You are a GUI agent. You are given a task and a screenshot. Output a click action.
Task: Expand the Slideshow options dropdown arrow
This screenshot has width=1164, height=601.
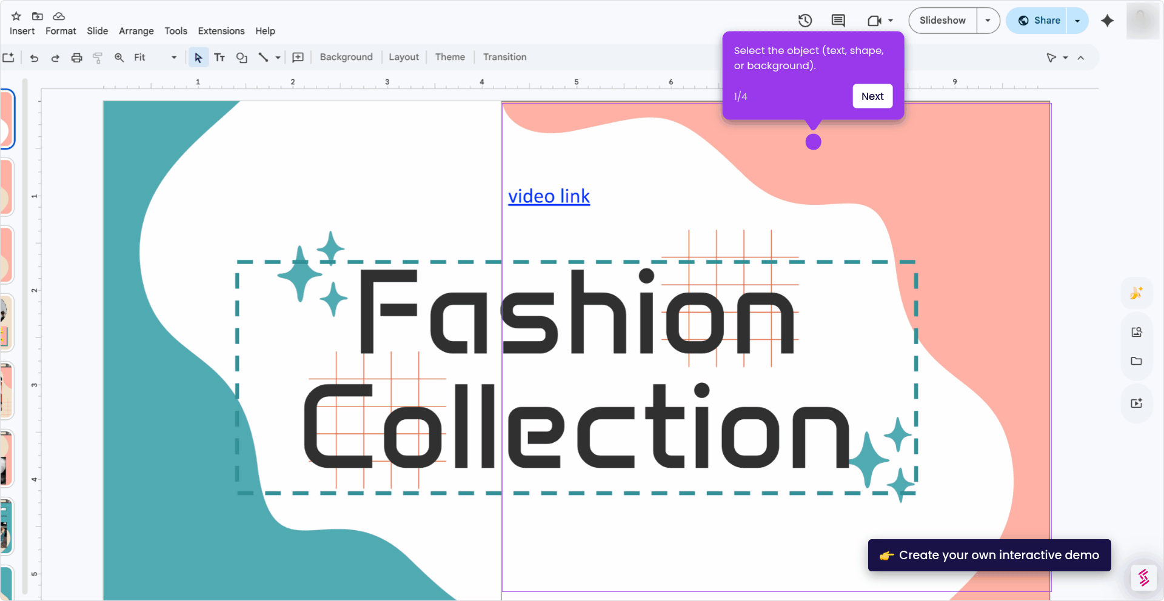988,21
